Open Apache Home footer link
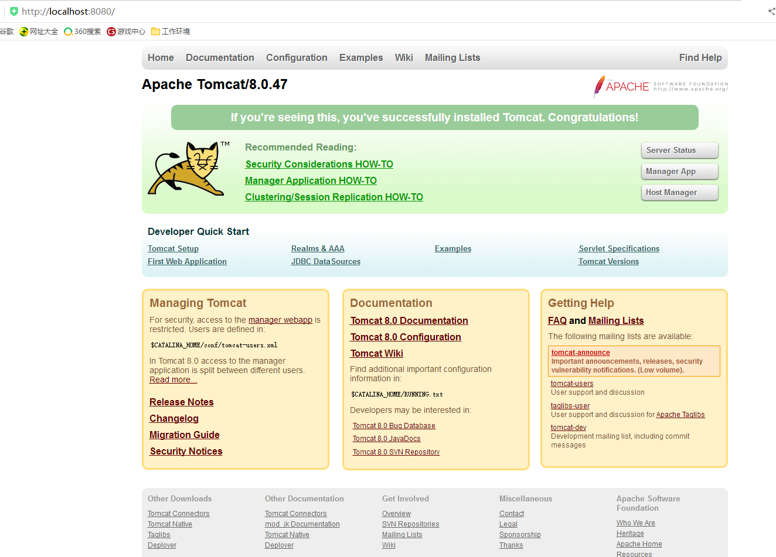This screenshot has width=776, height=557. tap(639, 544)
